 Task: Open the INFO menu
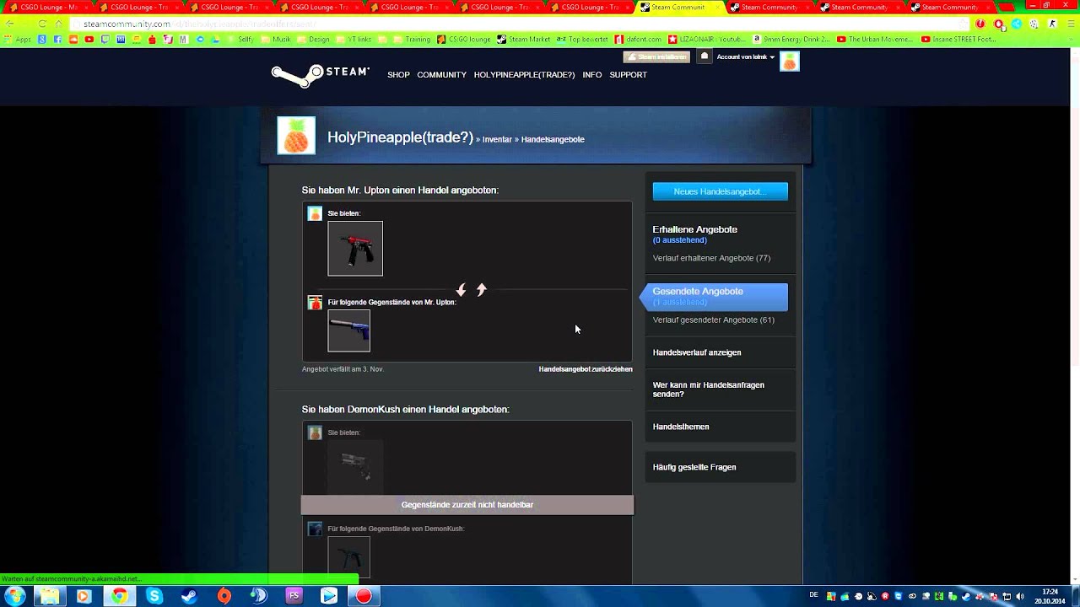pos(592,75)
